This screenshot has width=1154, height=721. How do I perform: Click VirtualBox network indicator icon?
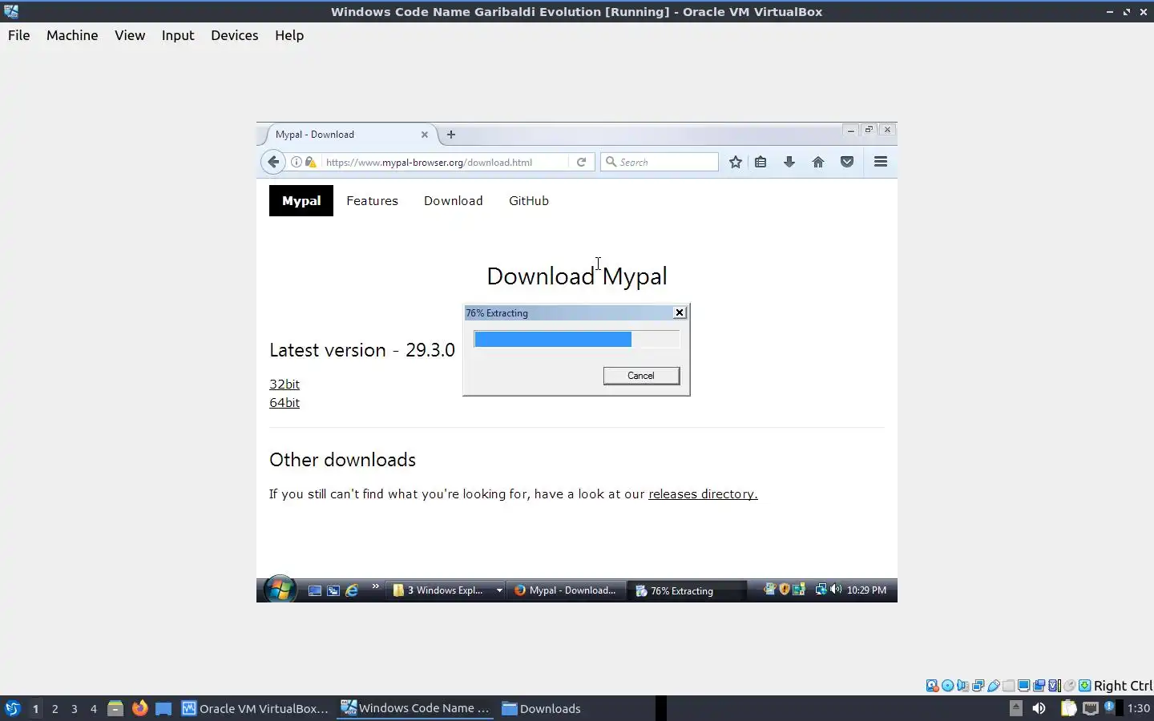click(x=978, y=685)
